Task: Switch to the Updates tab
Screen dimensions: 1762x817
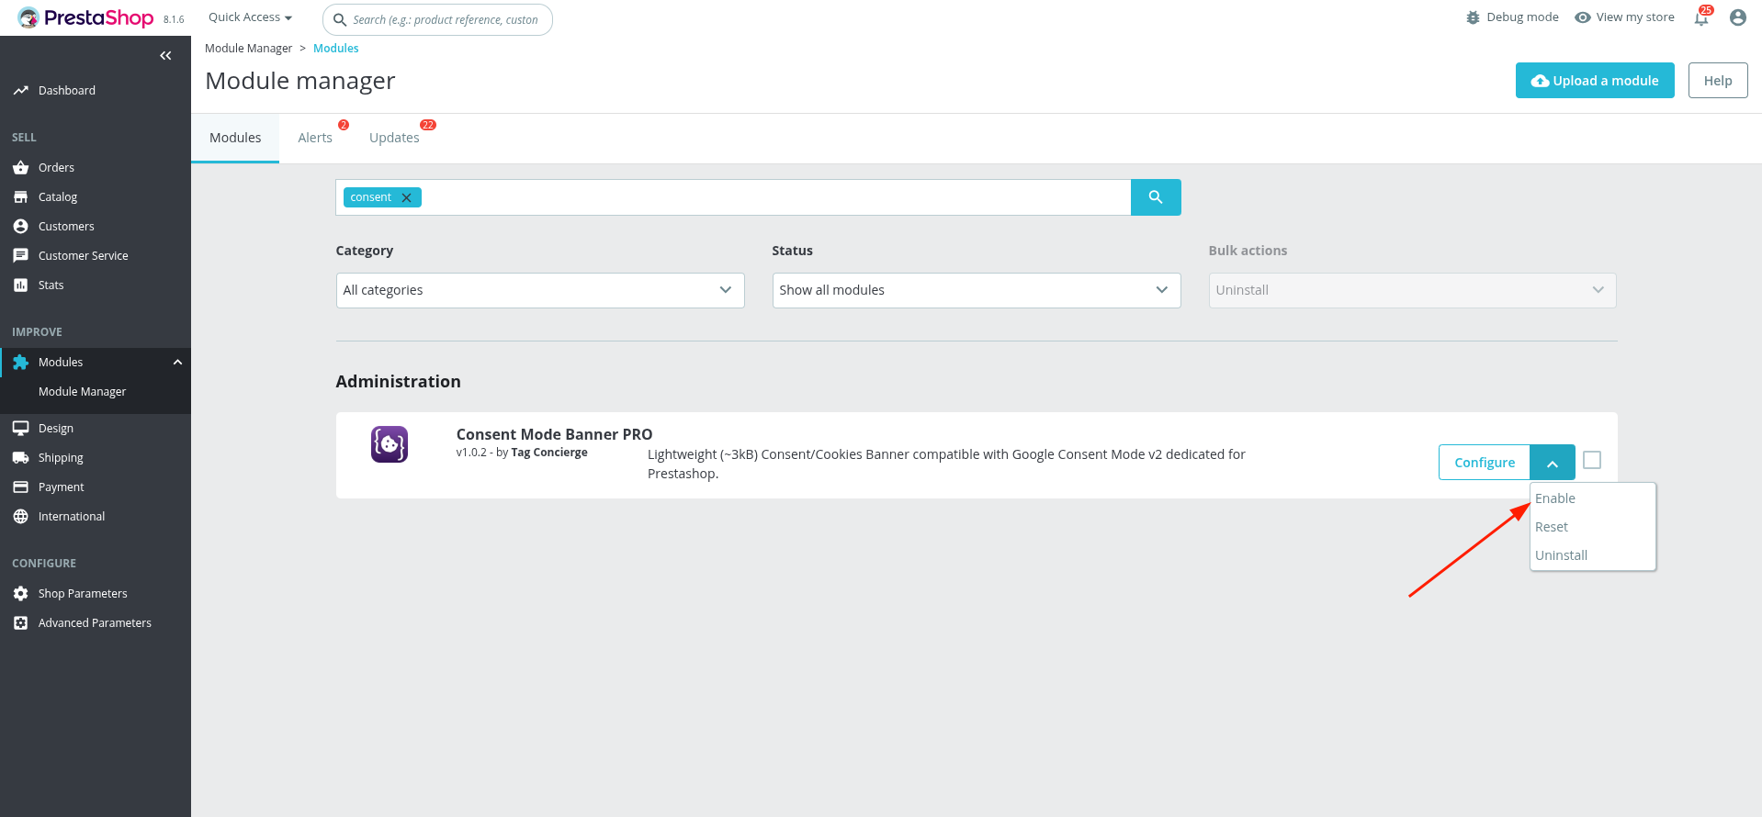Action: coord(395,138)
